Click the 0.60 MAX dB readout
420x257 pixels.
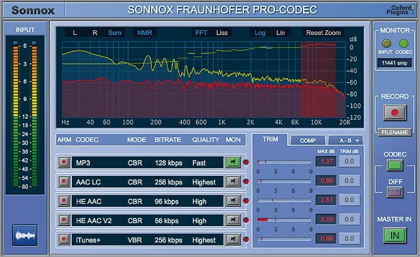tap(326, 181)
